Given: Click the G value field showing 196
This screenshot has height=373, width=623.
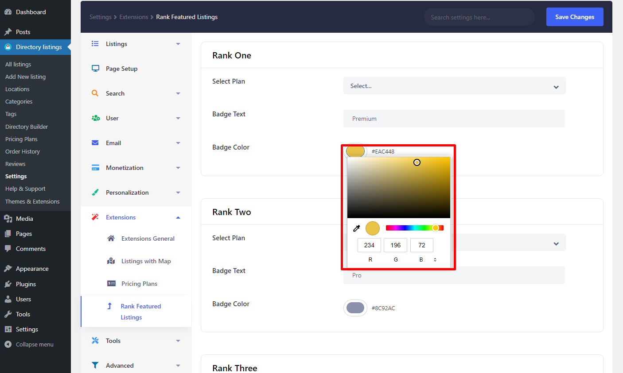Looking at the screenshot, I should pos(395,245).
